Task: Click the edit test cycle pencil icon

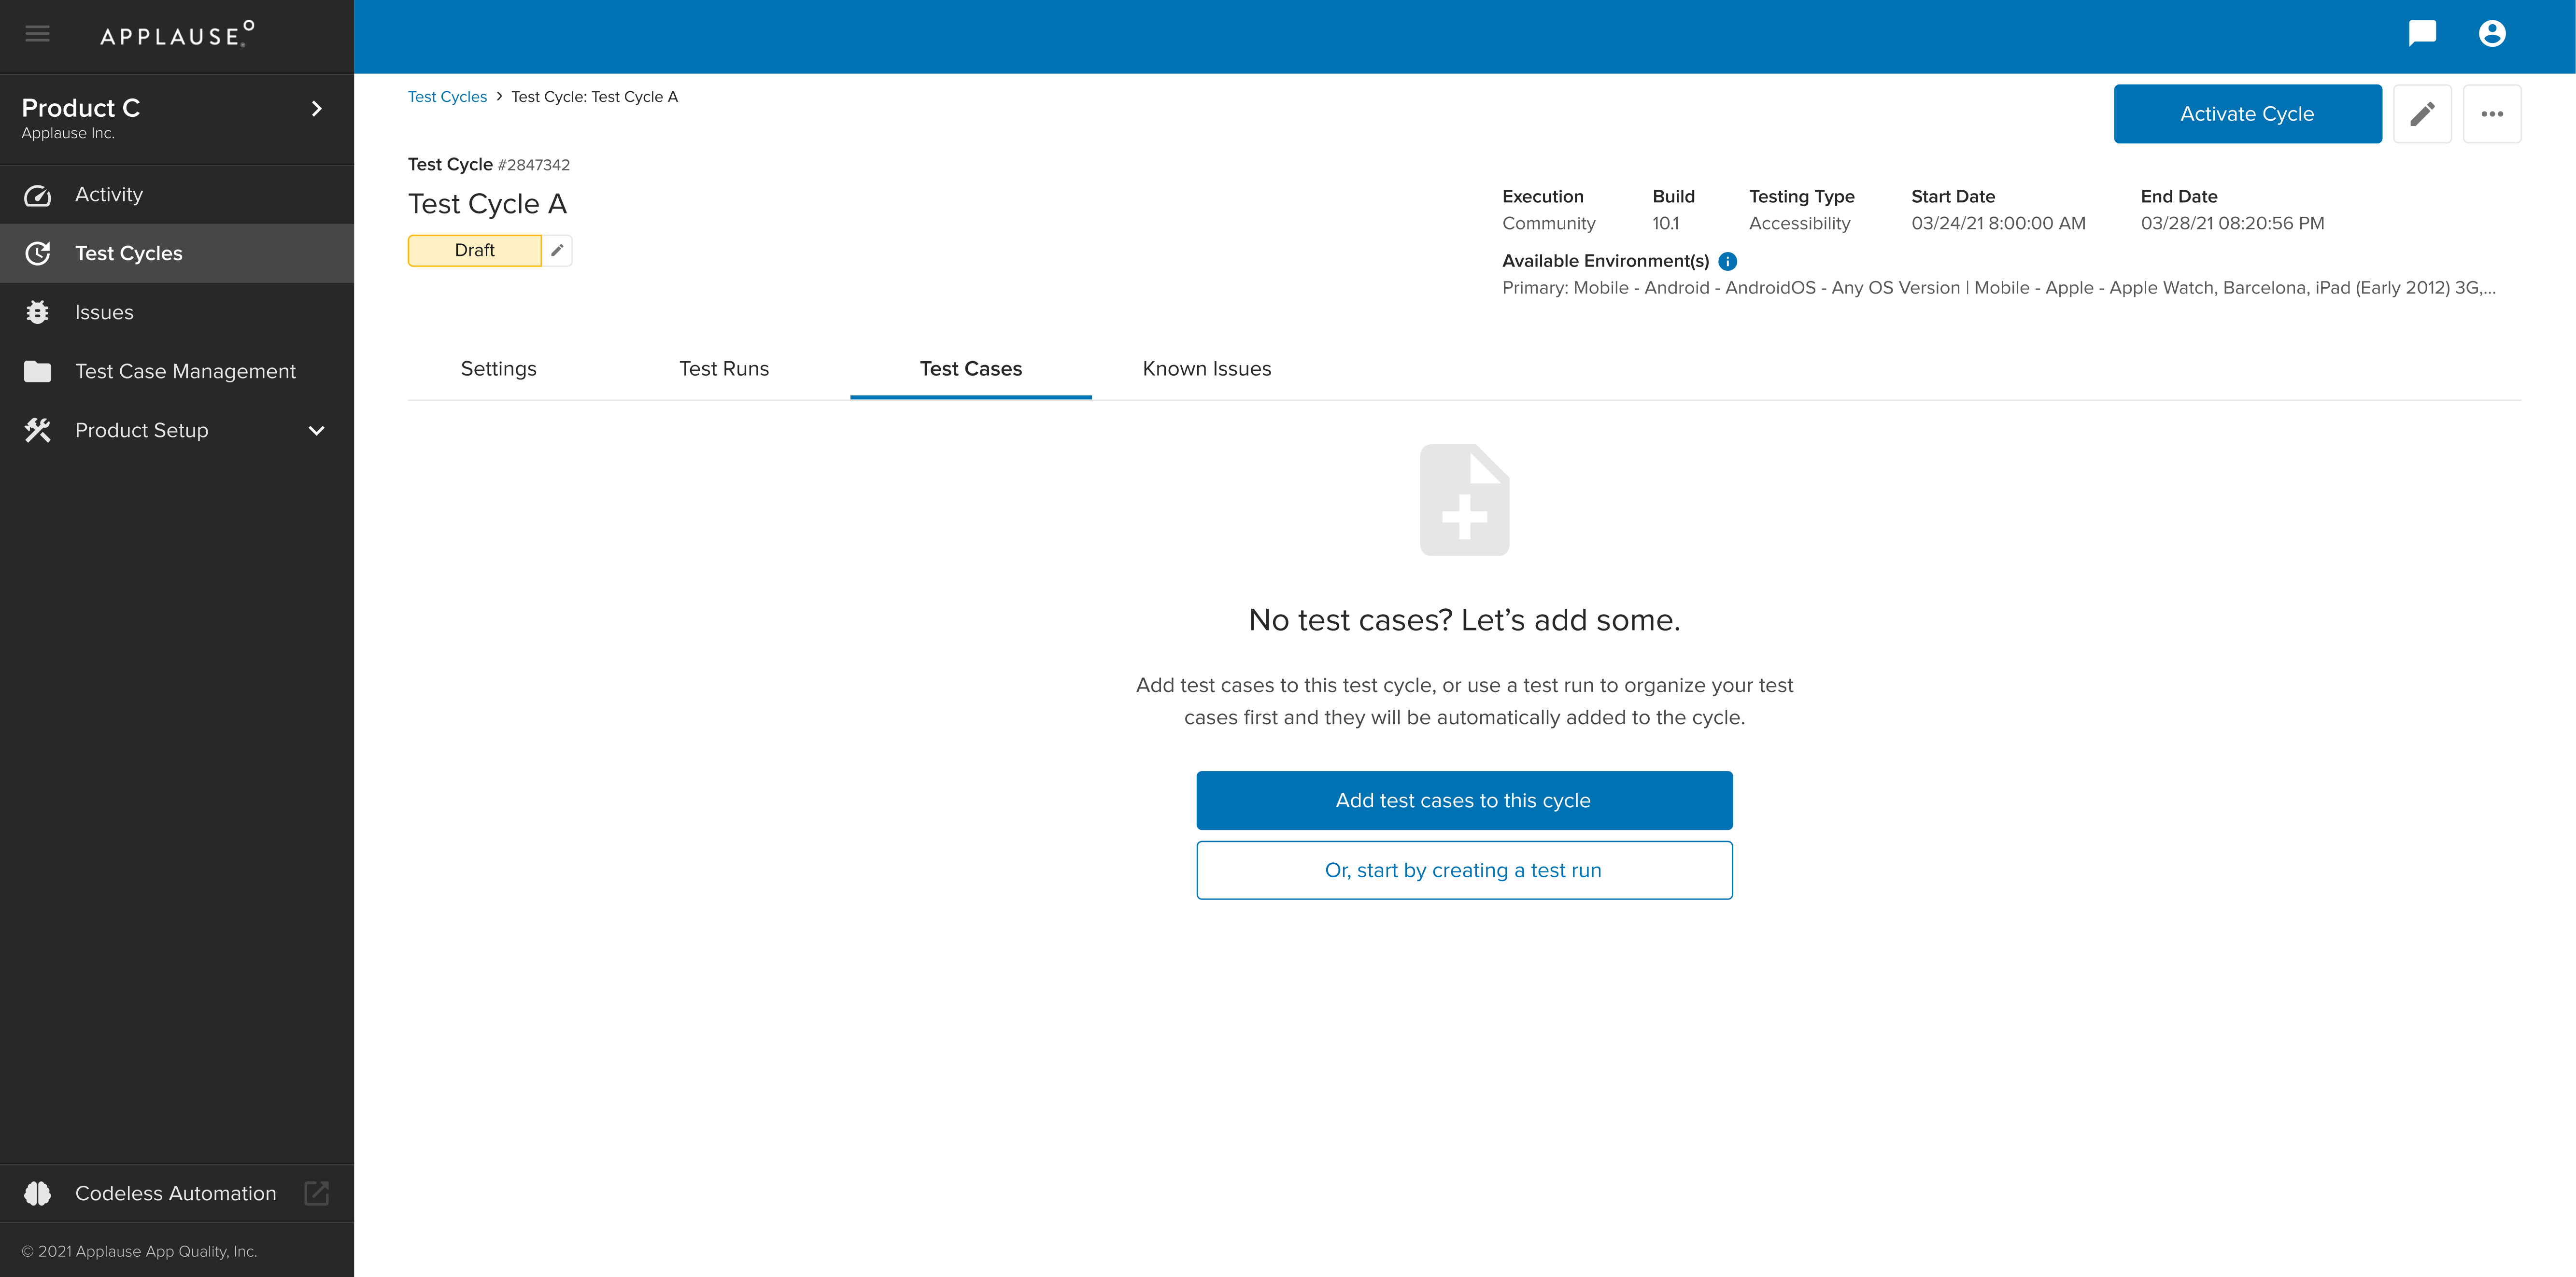Action: click(2422, 114)
